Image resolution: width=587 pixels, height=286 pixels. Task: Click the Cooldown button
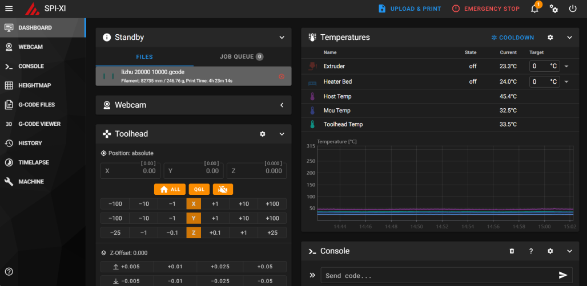[x=512, y=38]
